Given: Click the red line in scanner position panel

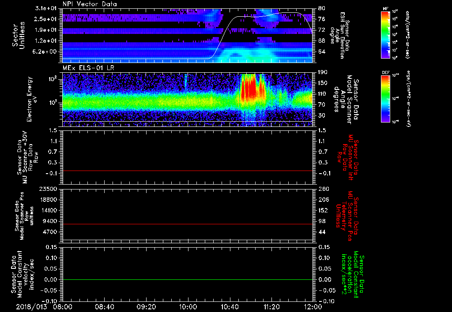Looking at the screenshot, I should coord(188,224).
